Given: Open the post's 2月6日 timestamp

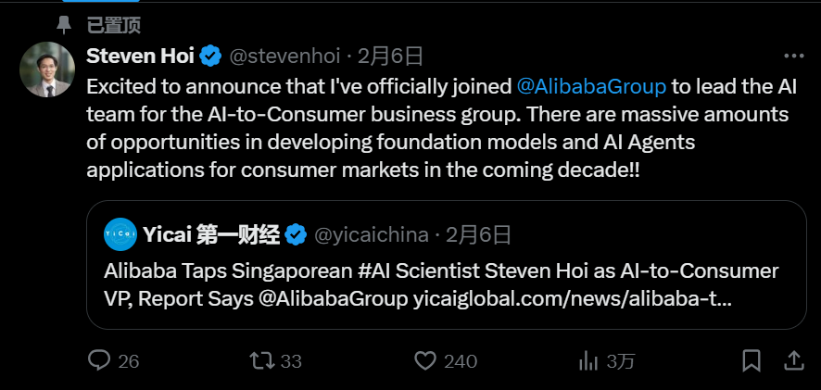Looking at the screenshot, I should pos(392,56).
